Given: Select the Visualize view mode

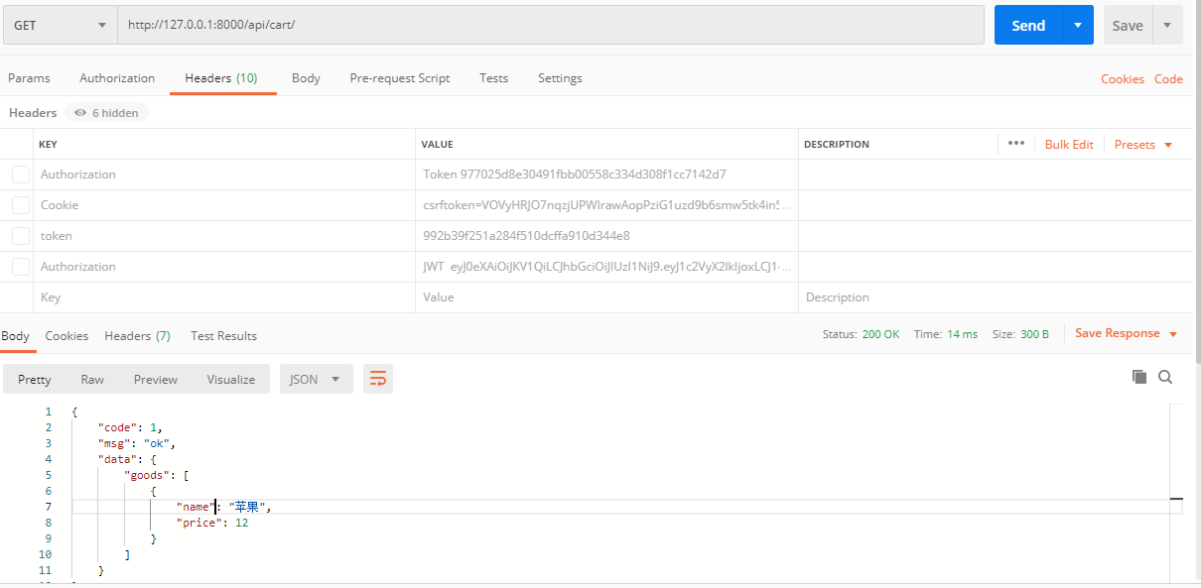Looking at the screenshot, I should tap(231, 379).
